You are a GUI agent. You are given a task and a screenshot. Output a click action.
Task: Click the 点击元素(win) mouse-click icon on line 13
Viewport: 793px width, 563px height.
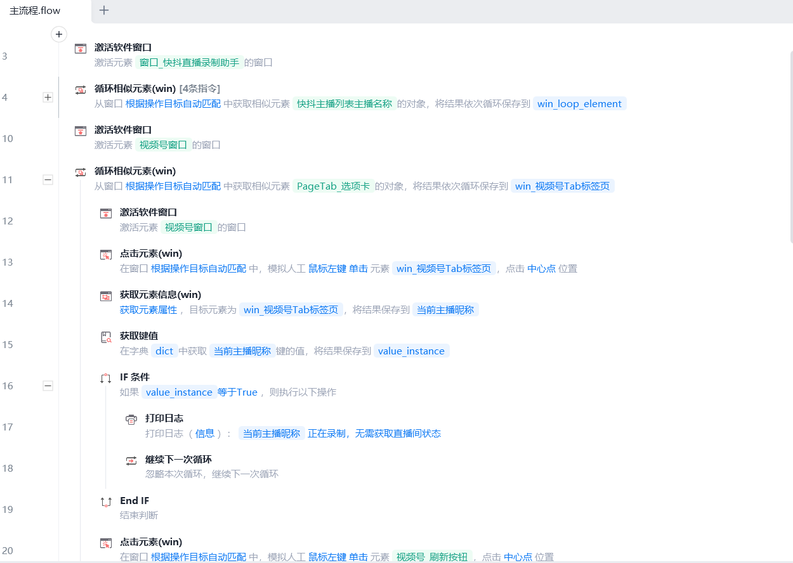pos(105,253)
